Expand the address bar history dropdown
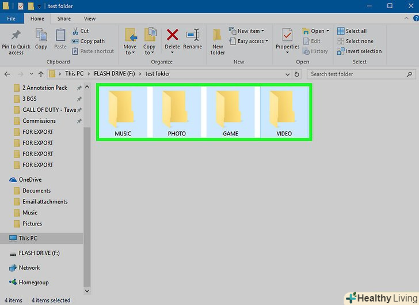Screen dimensions: 419x305 (288, 74)
